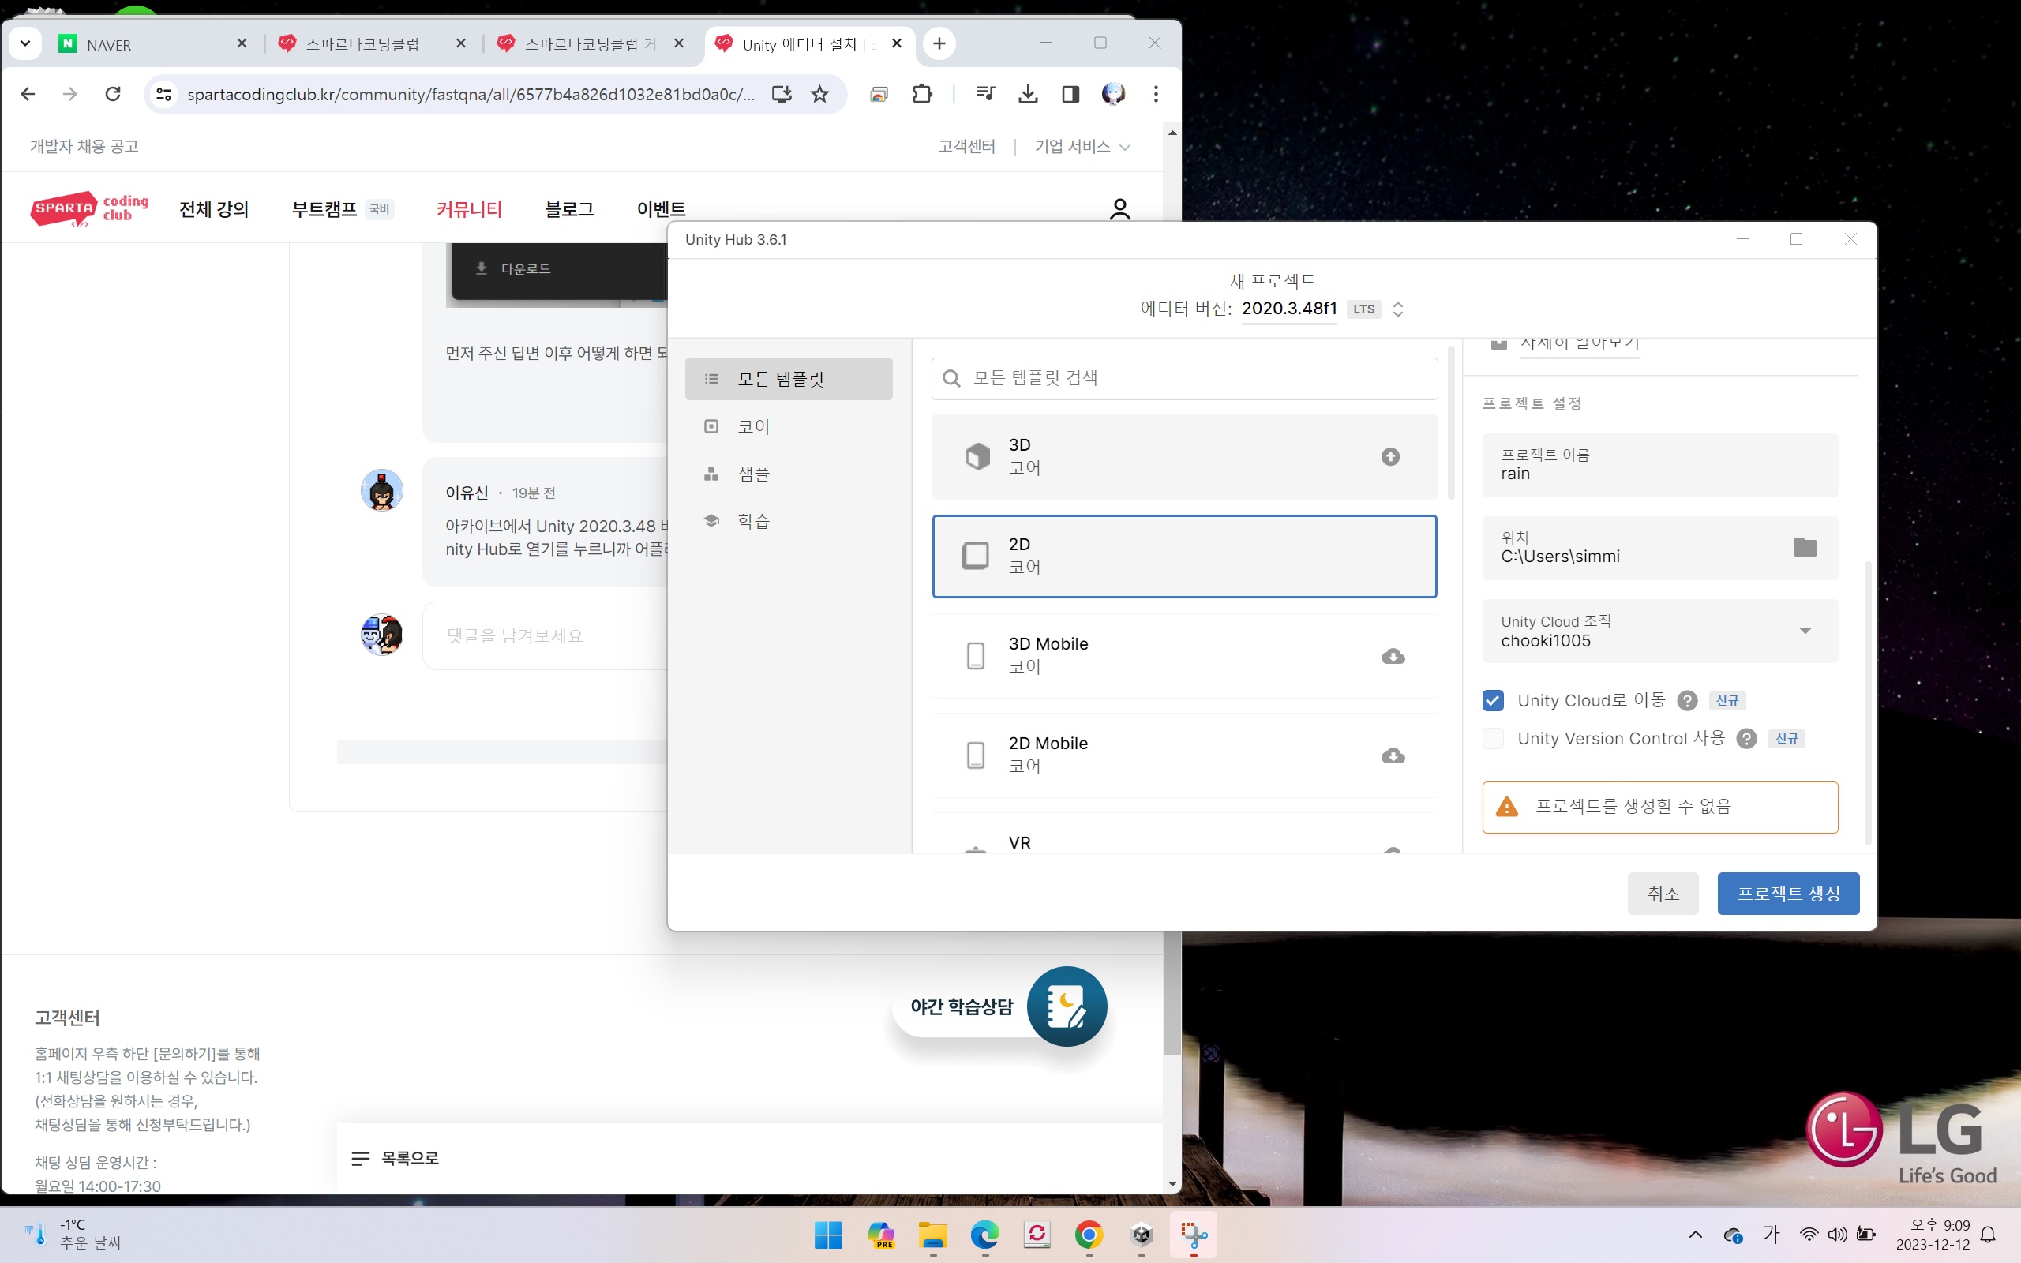
Task: Open Windows Start menu
Action: (827, 1235)
